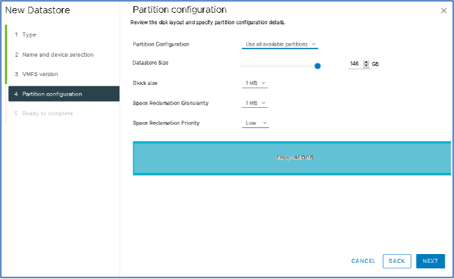
Task: Focus the datastore size GB input field
Action: (354, 64)
